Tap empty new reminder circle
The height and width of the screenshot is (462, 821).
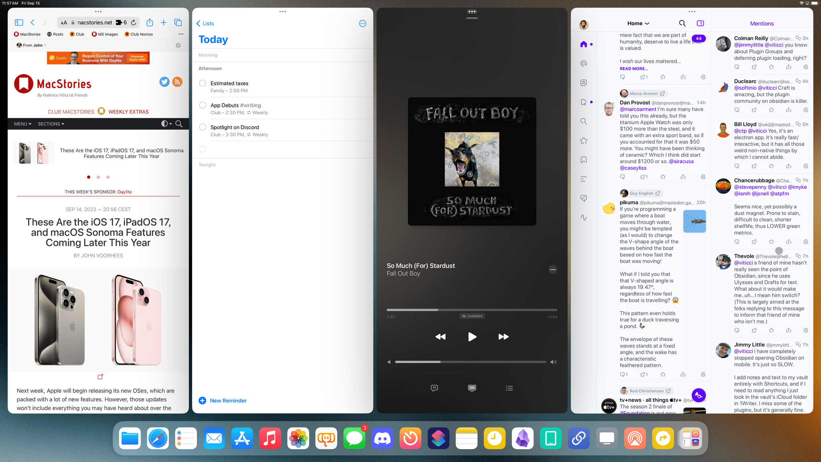click(x=202, y=149)
